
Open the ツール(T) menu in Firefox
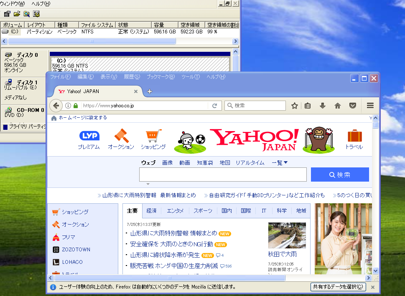point(191,77)
